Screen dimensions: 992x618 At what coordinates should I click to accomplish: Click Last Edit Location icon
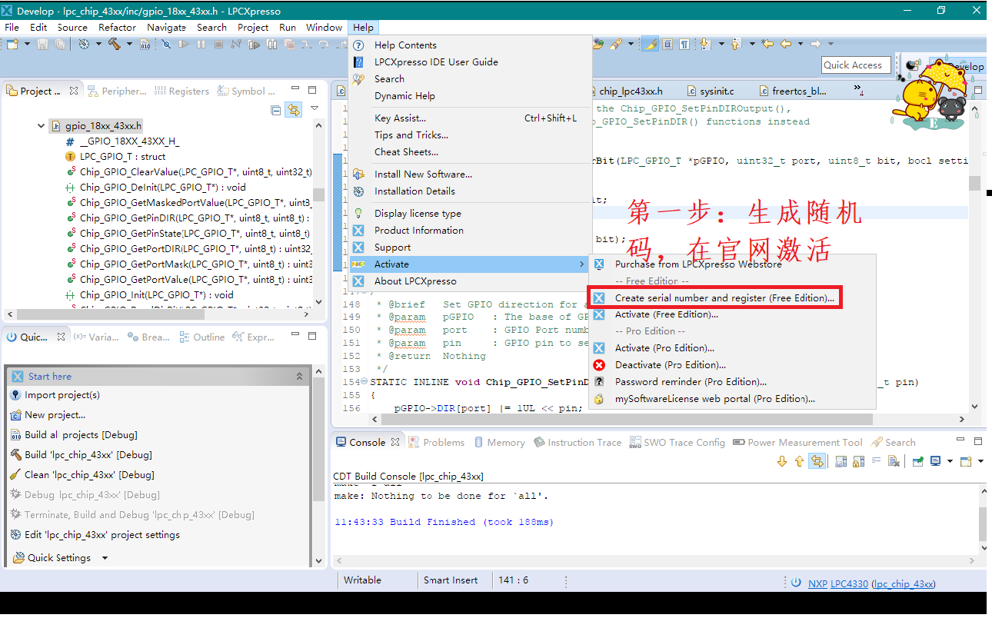pos(768,45)
